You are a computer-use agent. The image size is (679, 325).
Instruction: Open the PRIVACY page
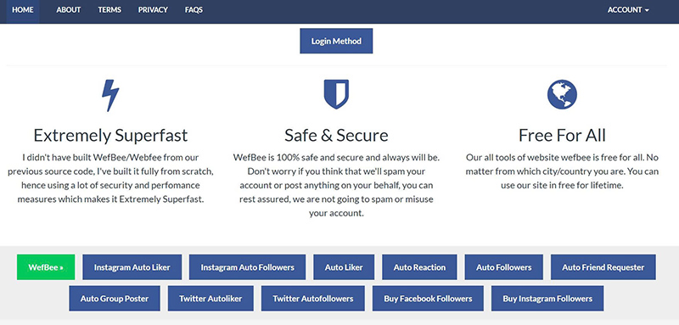click(x=153, y=10)
